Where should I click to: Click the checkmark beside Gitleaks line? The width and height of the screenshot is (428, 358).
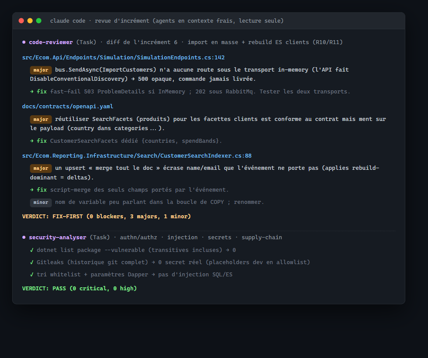pos(31,262)
